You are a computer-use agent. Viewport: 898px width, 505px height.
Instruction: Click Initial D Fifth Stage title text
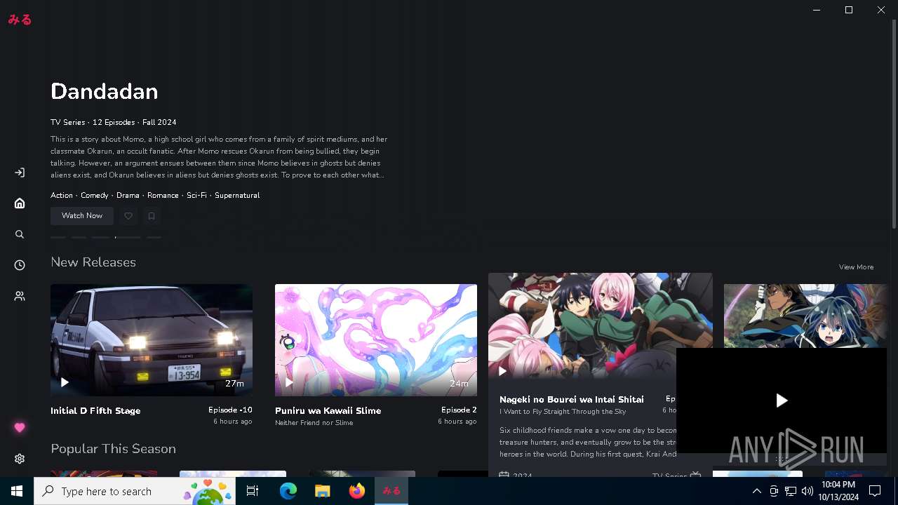pyautogui.click(x=95, y=411)
